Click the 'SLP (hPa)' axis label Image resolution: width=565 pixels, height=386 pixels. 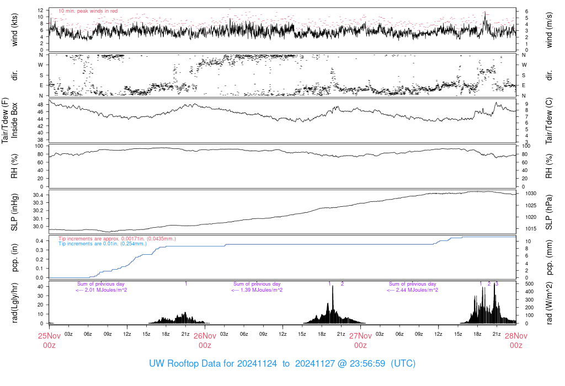point(549,212)
